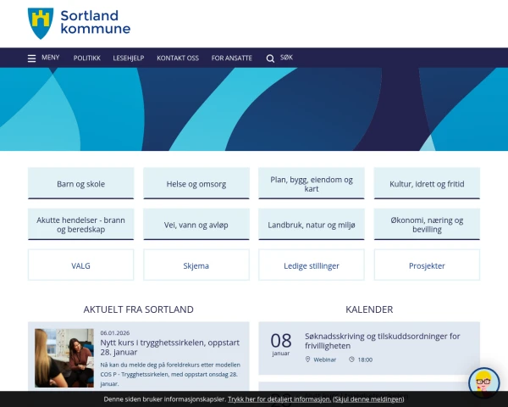The image size is (508, 407).
Task: Open the LESEHJELP menu item
Action: click(x=129, y=59)
